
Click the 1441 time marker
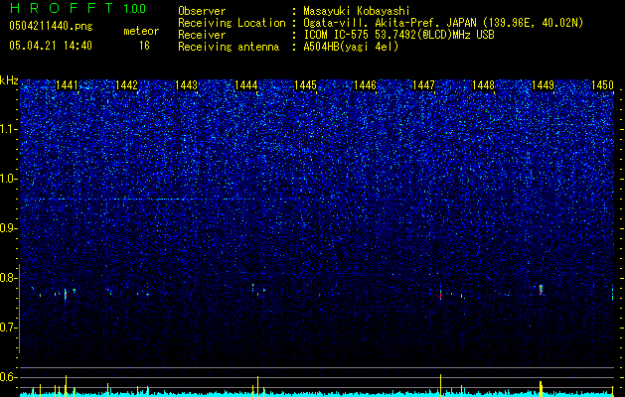coord(67,85)
